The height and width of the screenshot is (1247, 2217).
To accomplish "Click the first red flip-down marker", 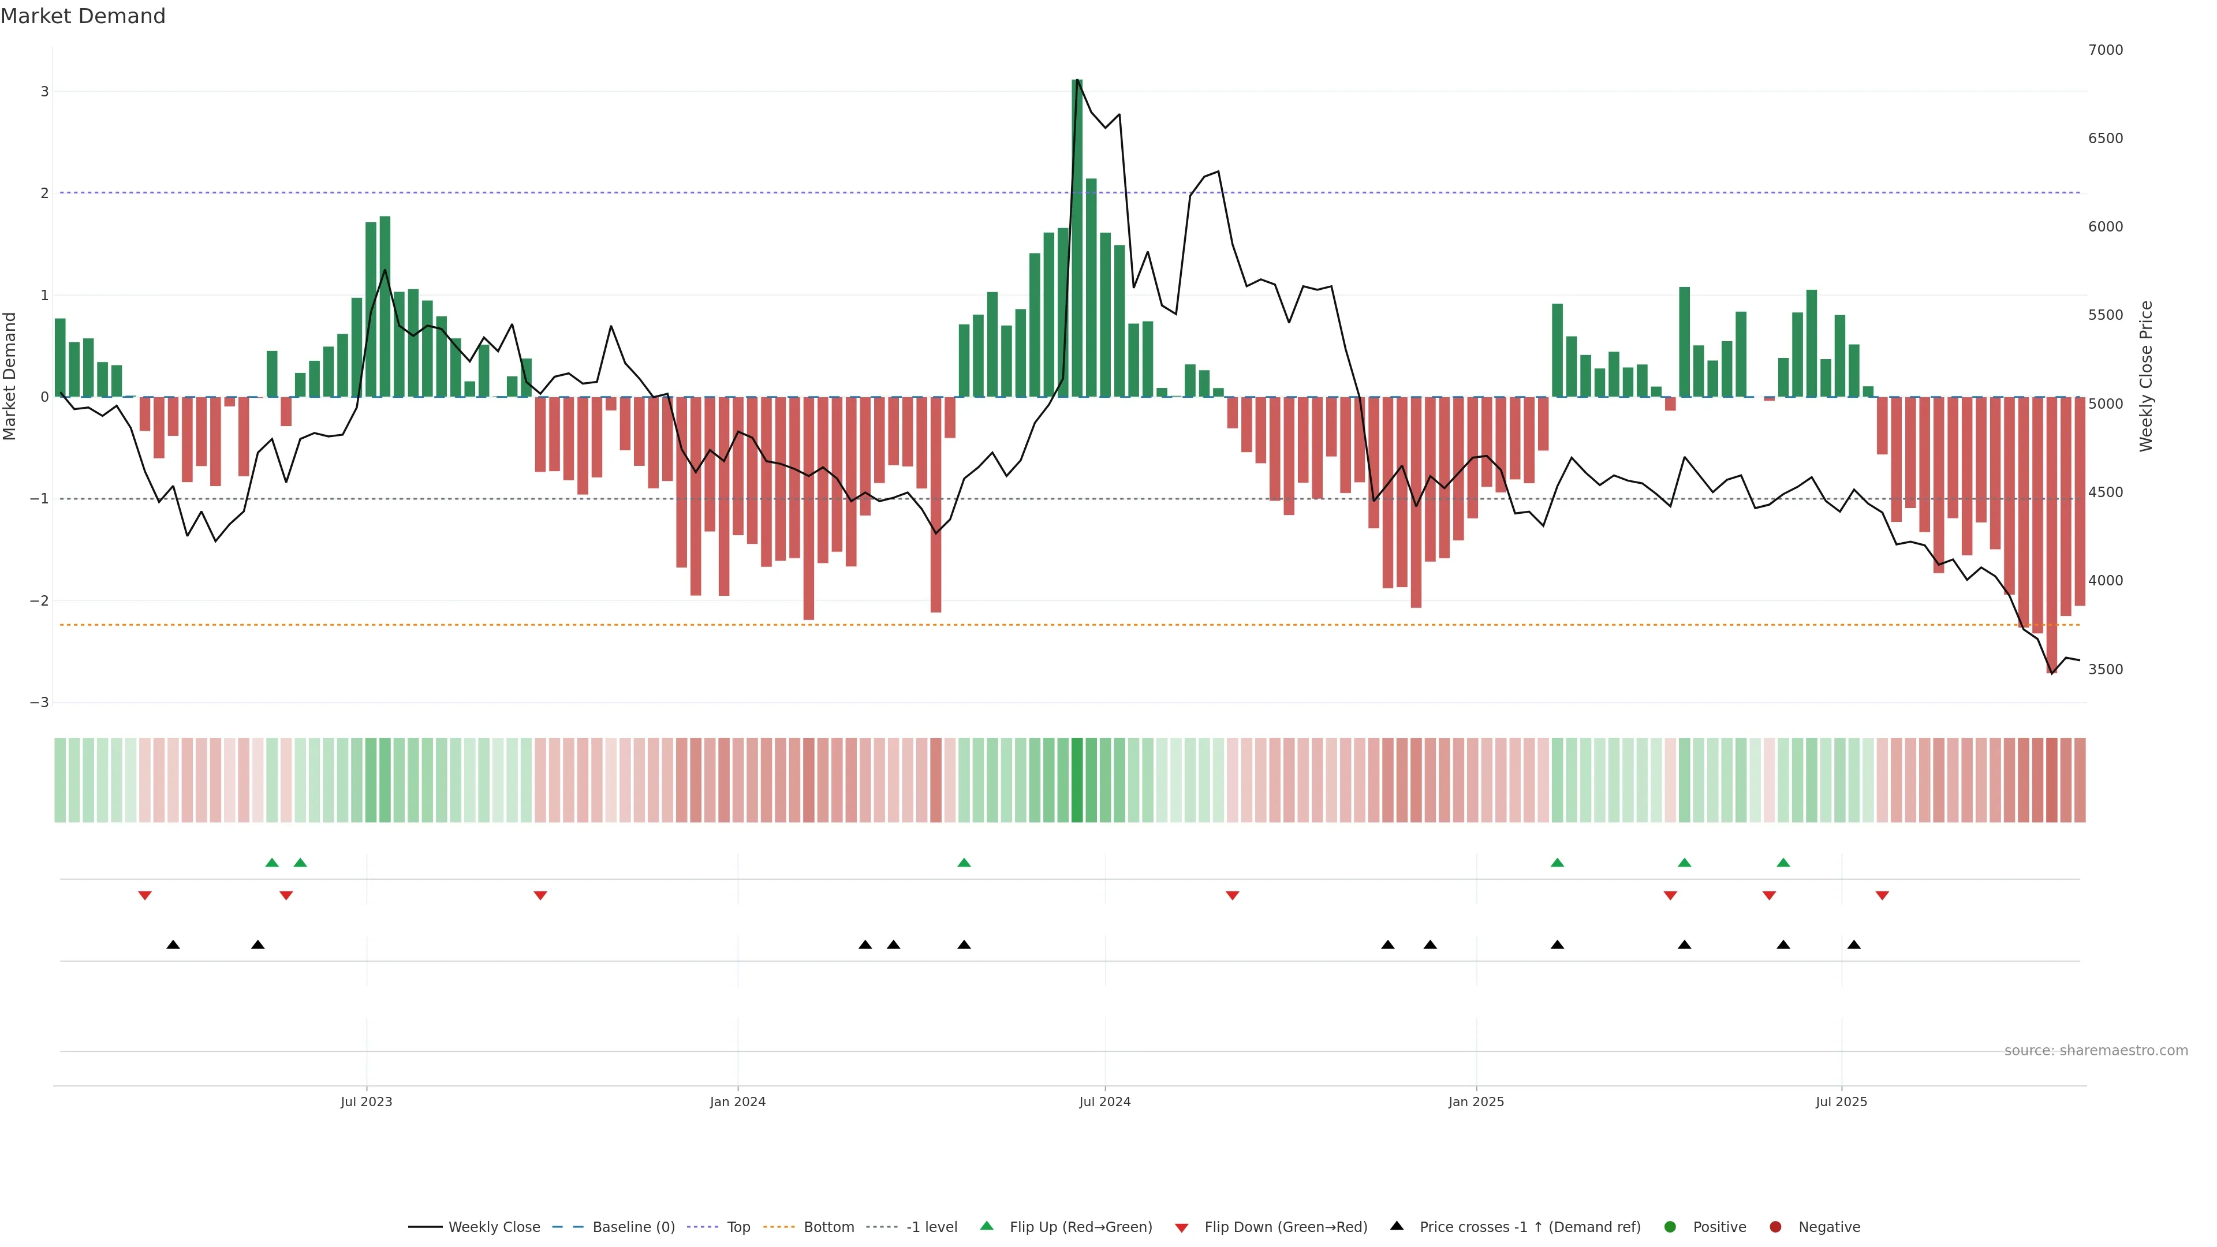I will (144, 896).
